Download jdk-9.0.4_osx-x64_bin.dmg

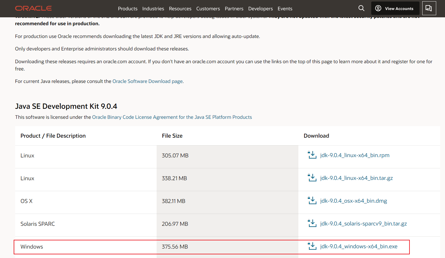[x=354, y=201]
